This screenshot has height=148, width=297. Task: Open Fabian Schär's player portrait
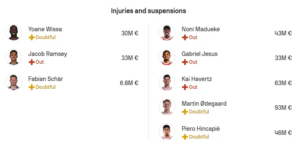[14, 82]
